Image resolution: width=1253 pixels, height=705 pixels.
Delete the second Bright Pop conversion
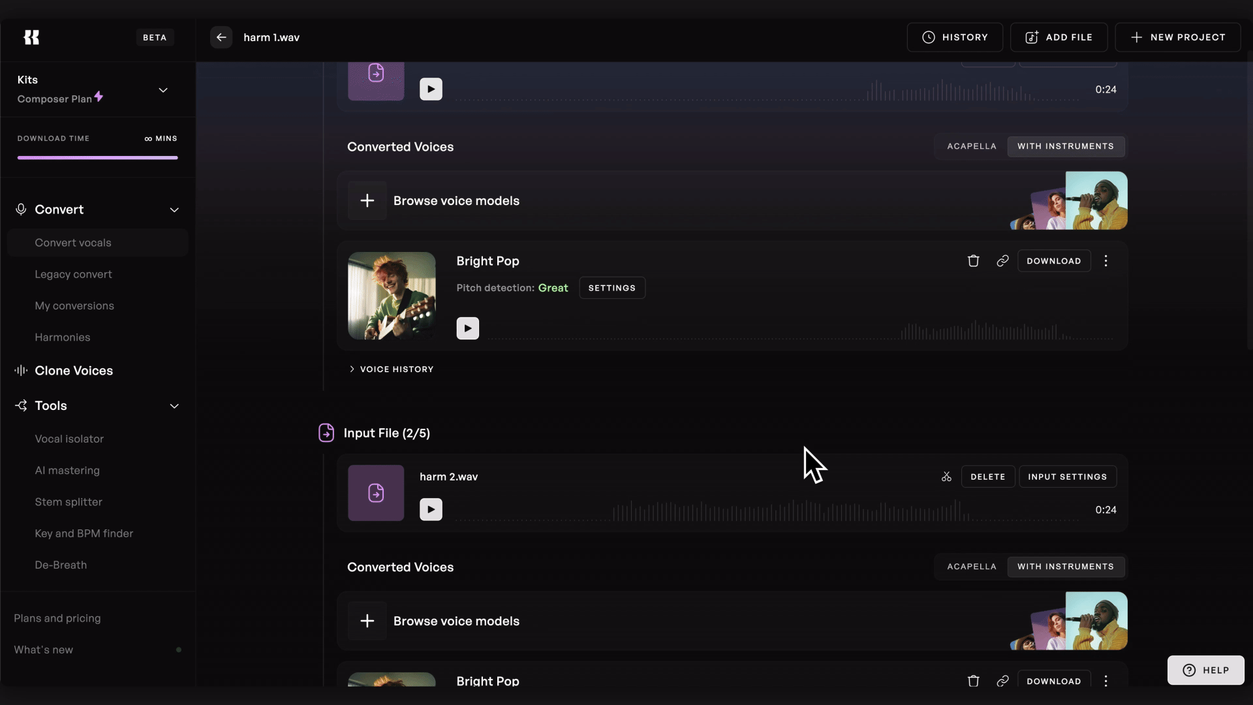point(973,681)
